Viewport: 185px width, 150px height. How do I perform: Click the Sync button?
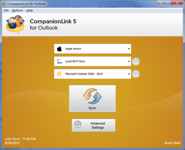pos(92,99)
